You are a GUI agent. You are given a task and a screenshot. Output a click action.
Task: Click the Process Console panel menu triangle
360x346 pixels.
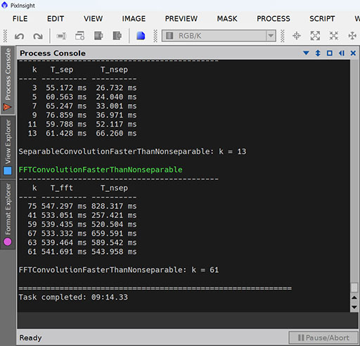[306, 53]
